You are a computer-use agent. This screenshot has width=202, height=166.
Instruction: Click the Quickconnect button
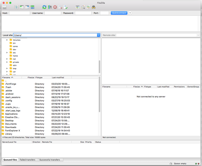[x=119, y=13]
